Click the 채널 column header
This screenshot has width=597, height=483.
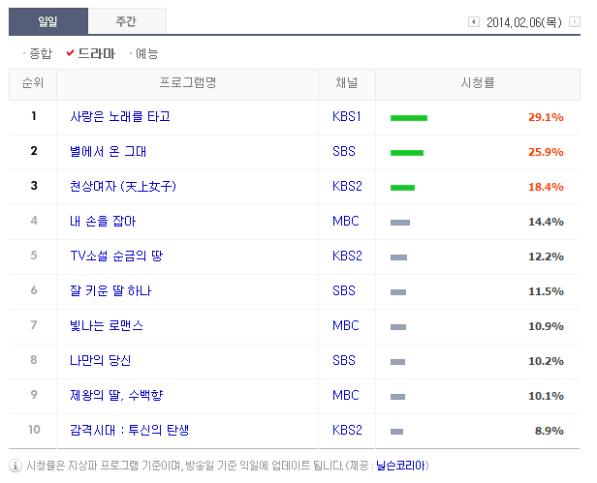(347, 83)
